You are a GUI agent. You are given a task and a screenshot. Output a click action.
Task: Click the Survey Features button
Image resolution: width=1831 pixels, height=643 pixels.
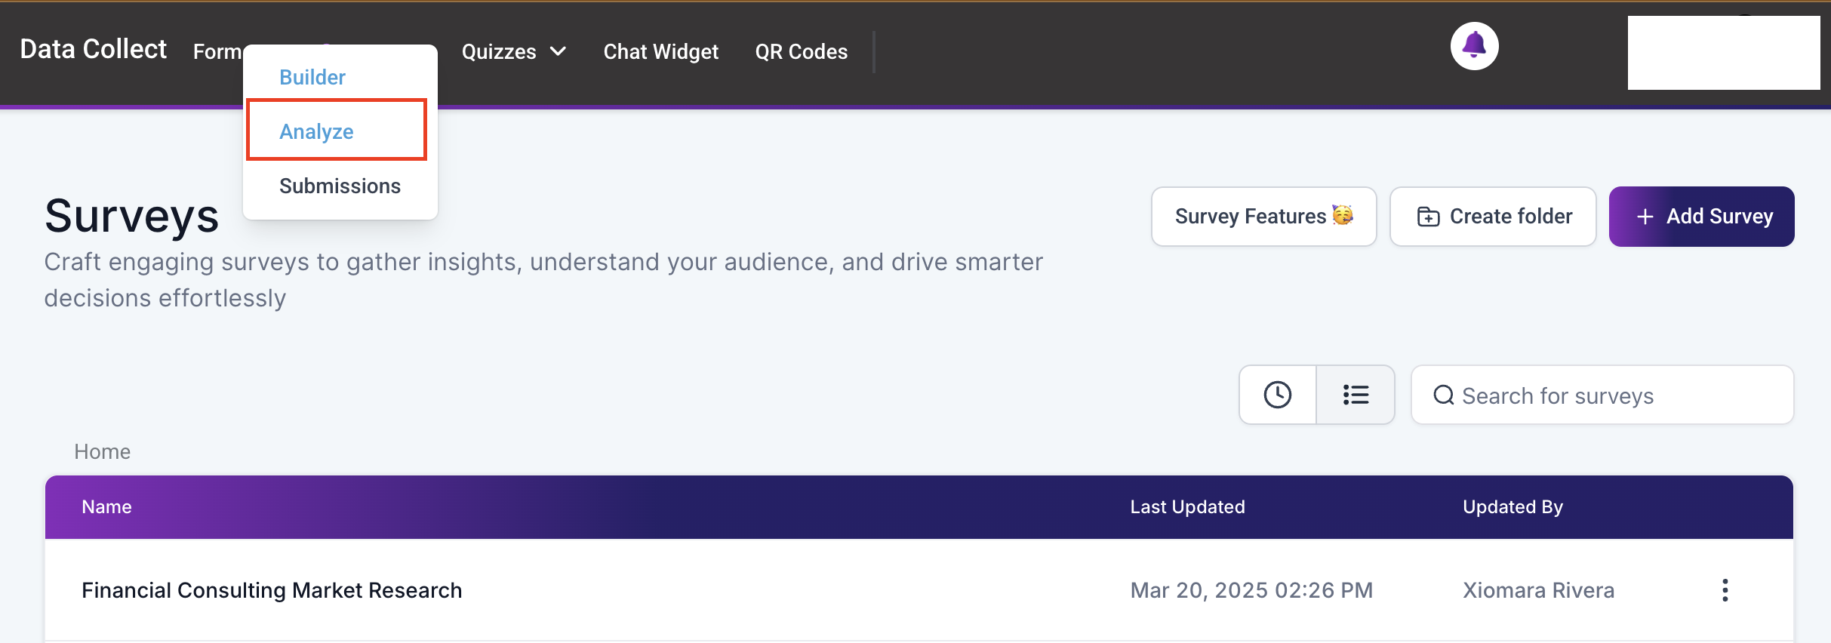[1264, 217]
